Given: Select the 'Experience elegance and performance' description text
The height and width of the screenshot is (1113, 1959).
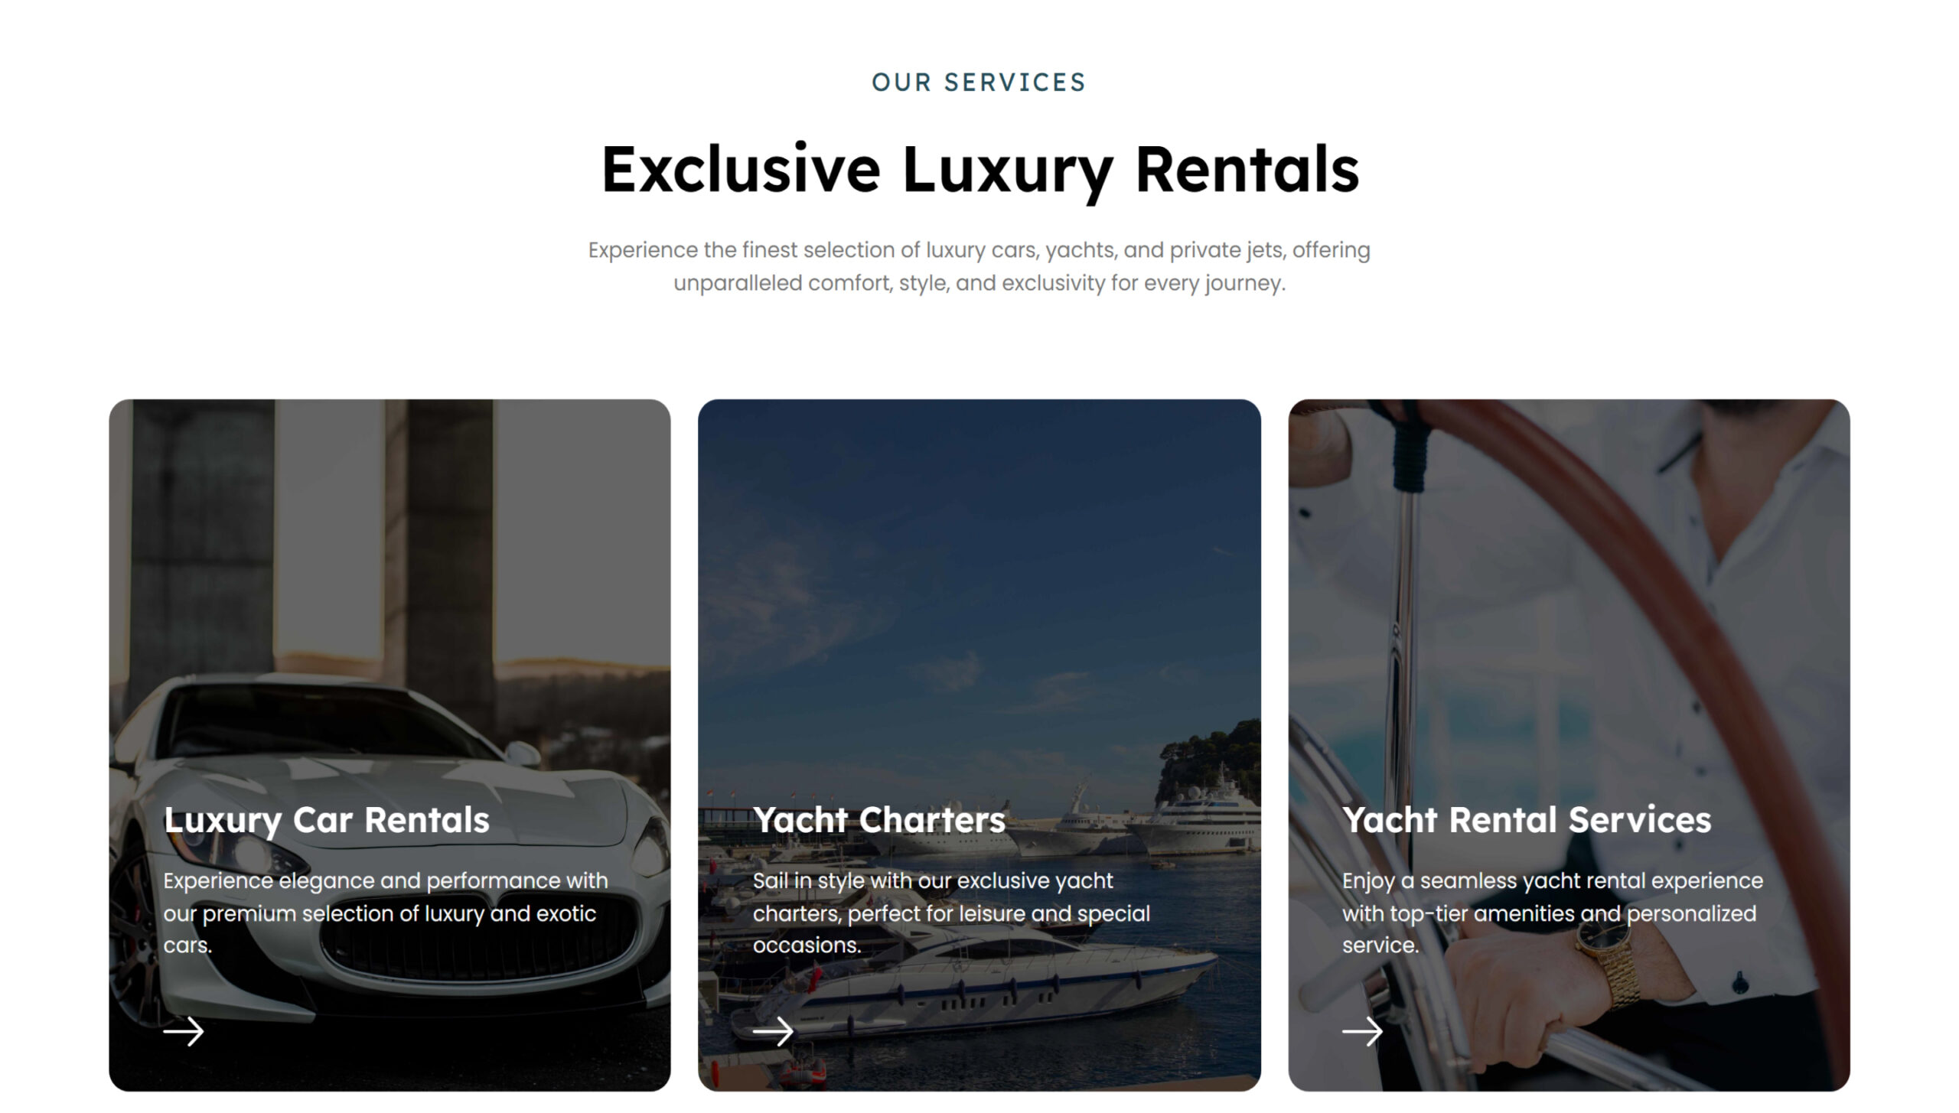Looking at the screenshot, I should point(386,913).
